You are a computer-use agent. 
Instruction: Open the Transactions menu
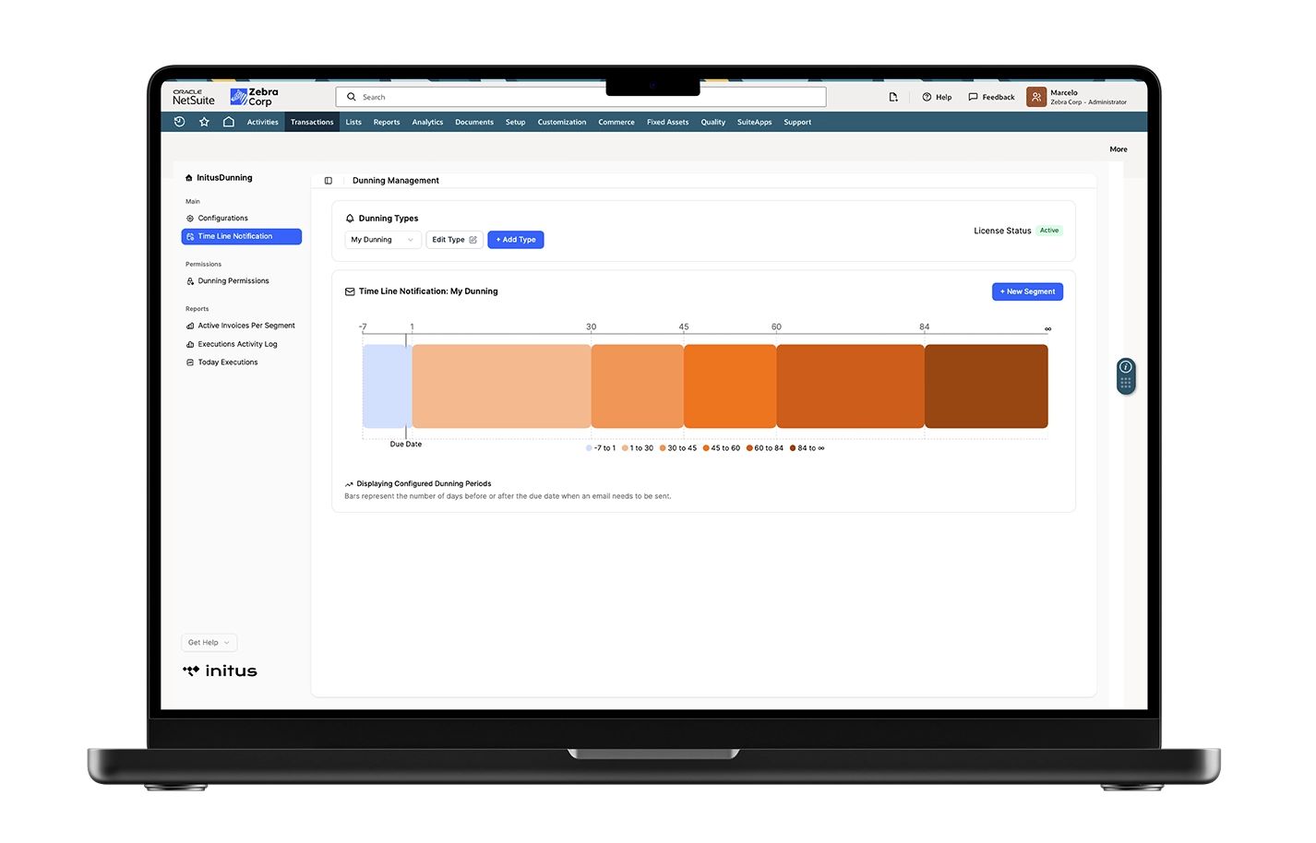(x=312, y=122)
